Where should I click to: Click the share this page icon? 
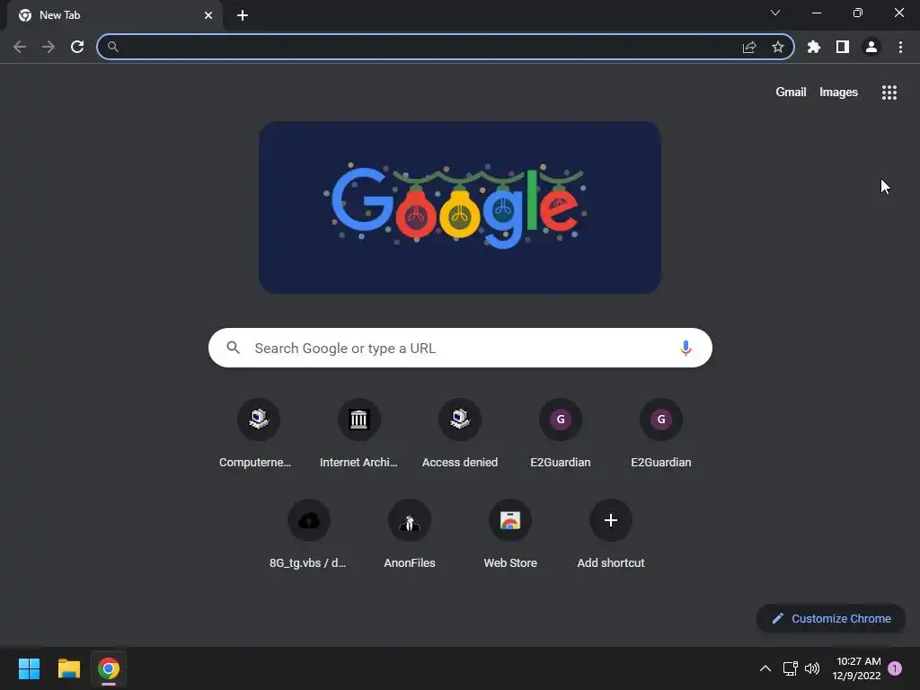pos(749,47)
